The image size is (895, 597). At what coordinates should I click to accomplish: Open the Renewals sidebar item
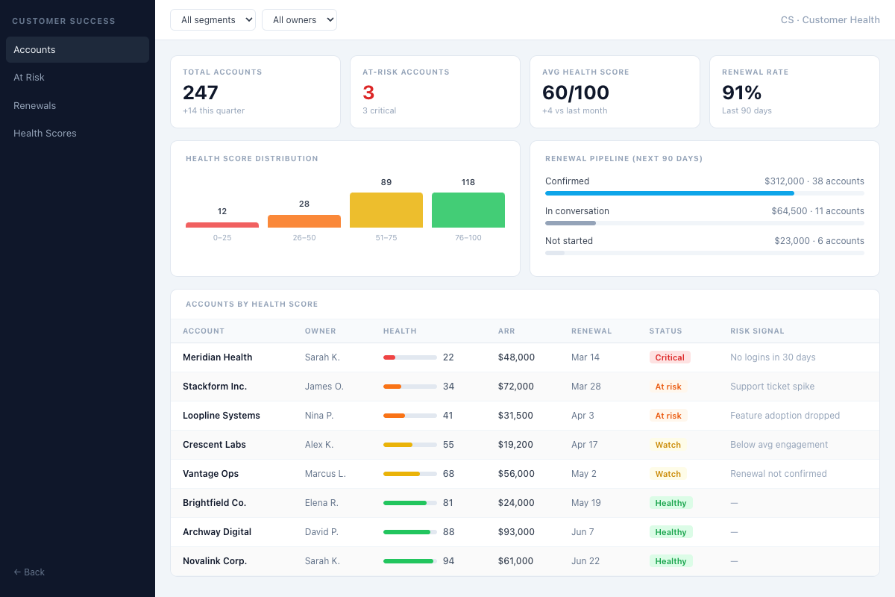coord(33,105)
